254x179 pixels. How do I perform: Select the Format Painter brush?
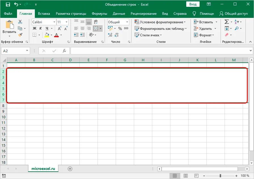point(20,35)
